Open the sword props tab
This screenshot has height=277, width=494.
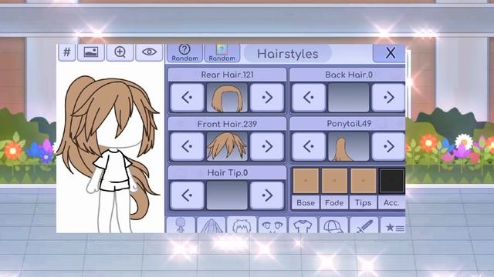click(x=364, y=225)
